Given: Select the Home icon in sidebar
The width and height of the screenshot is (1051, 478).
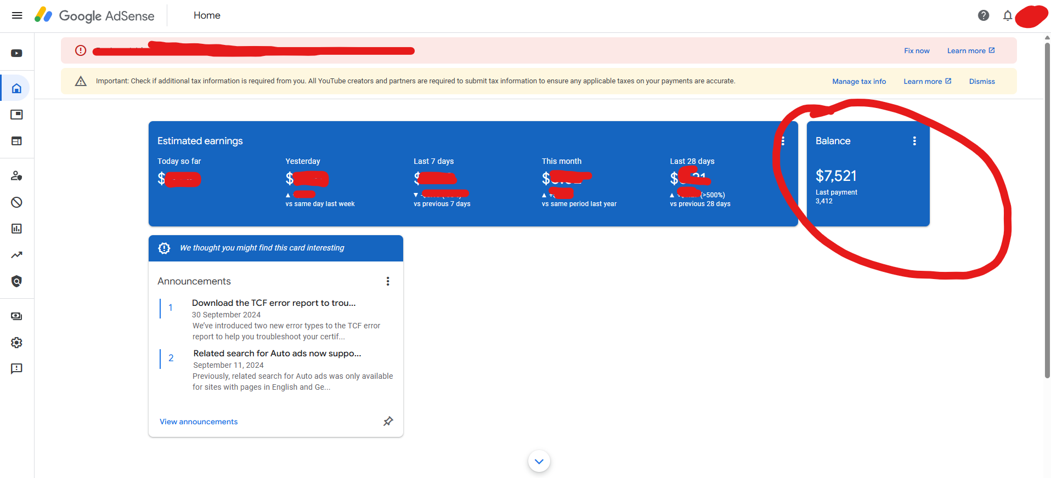Looking at the screenshot, I should point(17,88).
